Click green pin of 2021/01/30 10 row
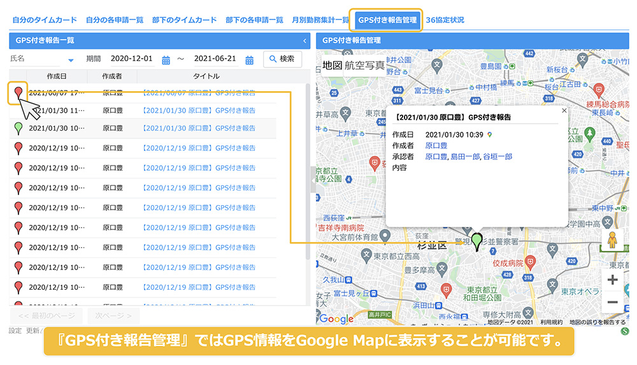Viewport: 637px width, 365px height. click(x=18, y=129)
